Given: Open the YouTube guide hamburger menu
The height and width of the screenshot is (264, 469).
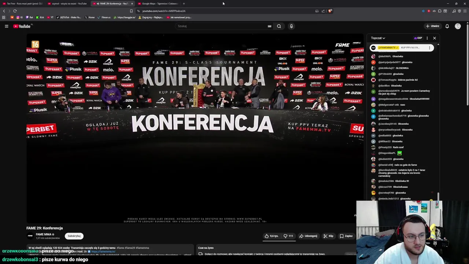Looking at the screenshot, I should point(6,26).
